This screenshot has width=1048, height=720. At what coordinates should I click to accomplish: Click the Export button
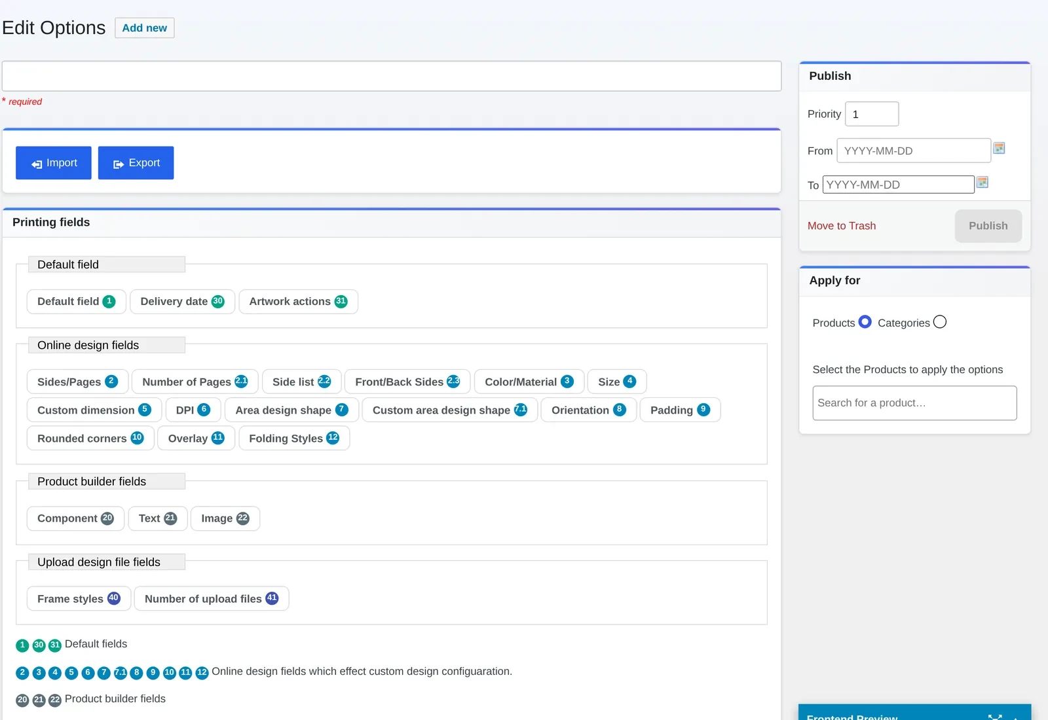pos(136,163)
